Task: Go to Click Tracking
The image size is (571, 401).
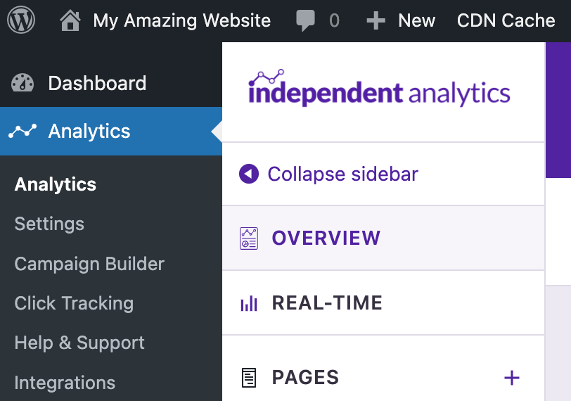Action: pyautogui.click(x=74, y=303)
